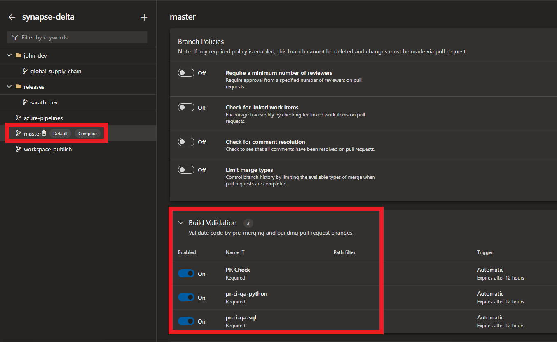This screenshot has height=342, width=557.
Task: Click the branch icon beside azure-pipelines
Action: 18,118
